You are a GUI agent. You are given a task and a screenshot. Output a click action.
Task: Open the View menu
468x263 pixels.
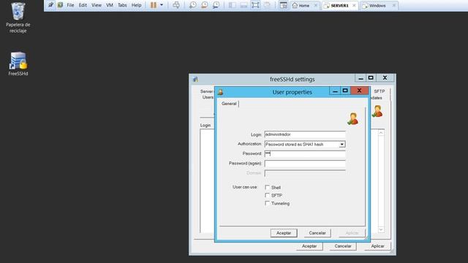(97, 5)
